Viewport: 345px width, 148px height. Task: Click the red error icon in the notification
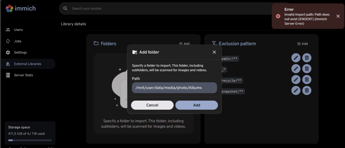(x=278, y=16)
